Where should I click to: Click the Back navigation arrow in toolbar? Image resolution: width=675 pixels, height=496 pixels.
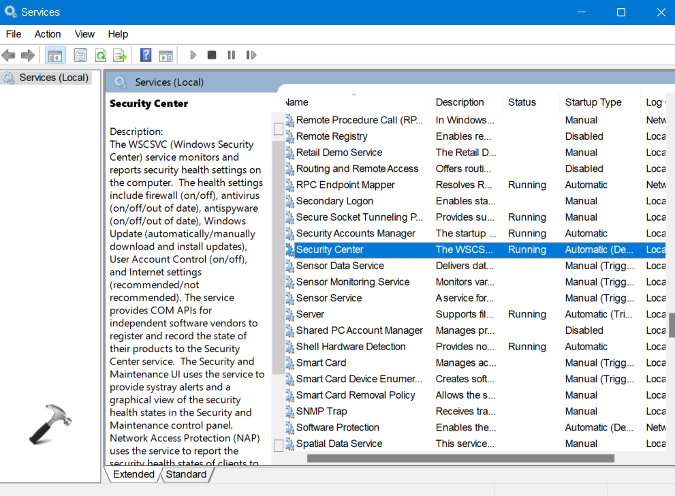(x=9, y=55)
